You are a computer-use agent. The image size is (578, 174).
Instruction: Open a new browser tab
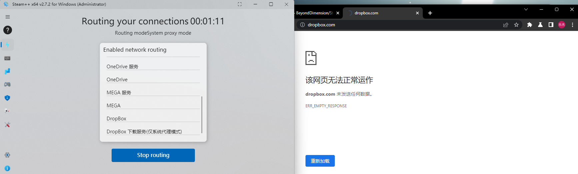coord(430,13)
